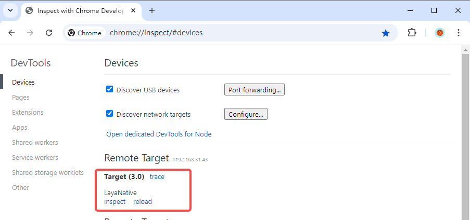
Task: Reload the page with the refresh icon
Action: 49,33
